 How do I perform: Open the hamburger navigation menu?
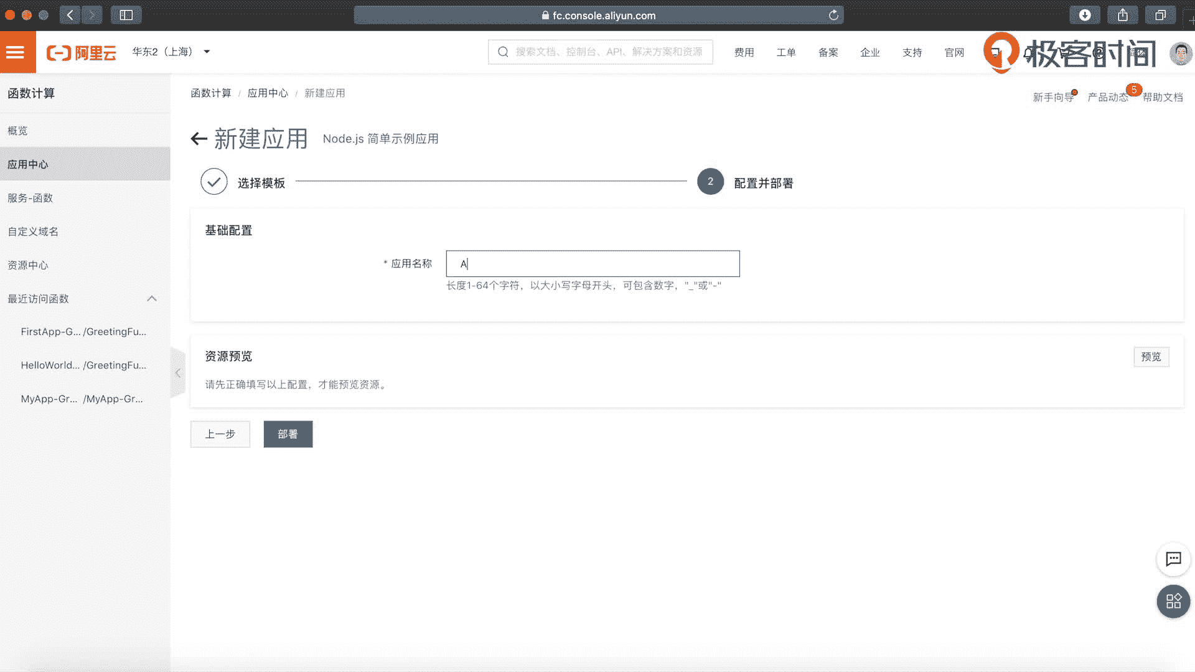tap(16, 52)
